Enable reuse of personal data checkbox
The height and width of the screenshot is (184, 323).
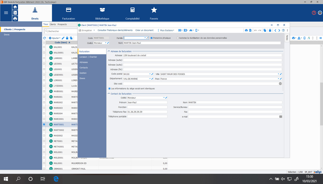(x=177, y=38)
